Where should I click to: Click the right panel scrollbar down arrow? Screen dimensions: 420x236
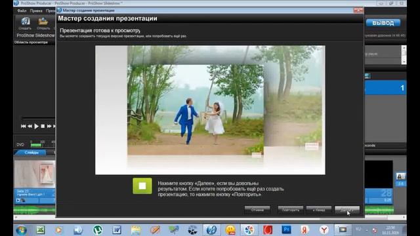[x=404, y=62]
